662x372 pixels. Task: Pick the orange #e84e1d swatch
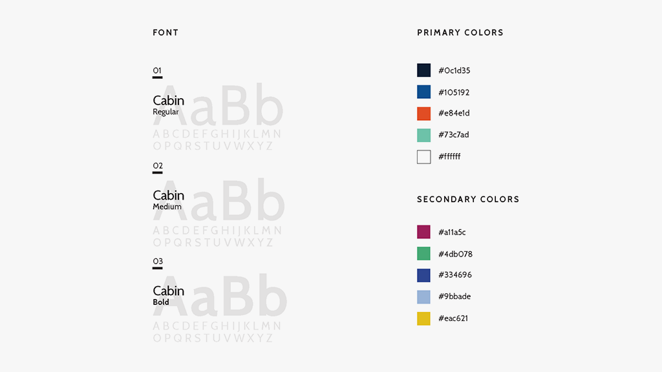point(423,114)
